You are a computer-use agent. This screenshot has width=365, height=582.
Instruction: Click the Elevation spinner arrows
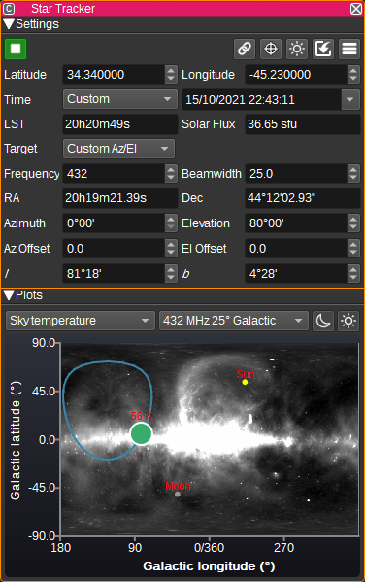point(353,223)
